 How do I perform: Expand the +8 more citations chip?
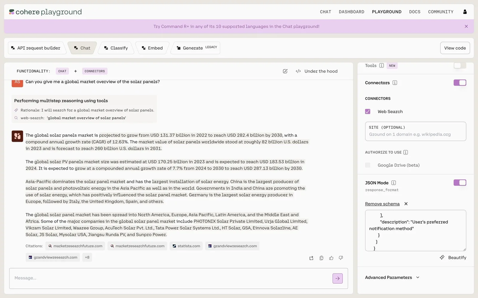(87, 257)
